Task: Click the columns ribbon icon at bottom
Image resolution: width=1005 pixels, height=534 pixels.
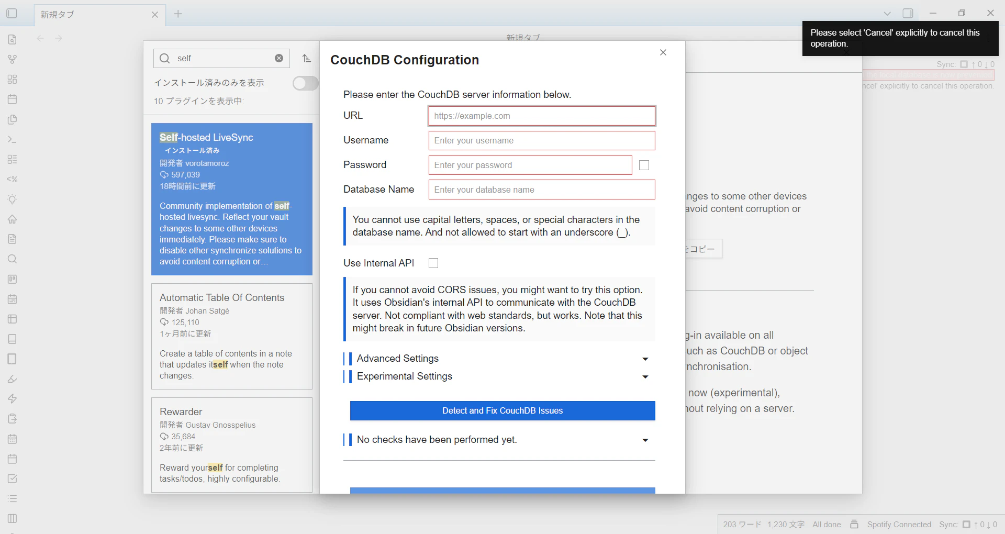Action: click(13, 518)
